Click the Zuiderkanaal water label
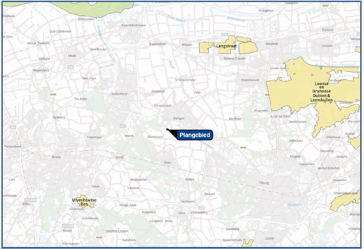This screenshot has height=249, width=364. (x=236, y=19)
